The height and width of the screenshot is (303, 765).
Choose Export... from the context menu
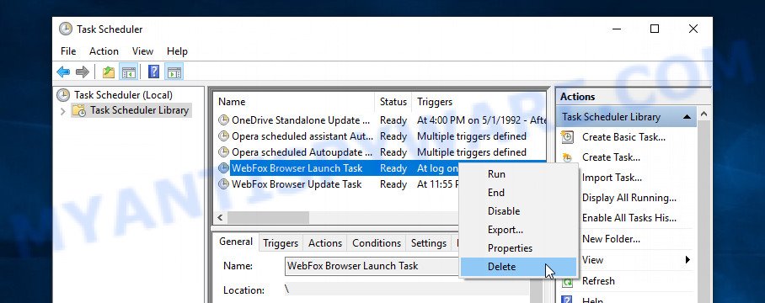[x=518, y=230]
